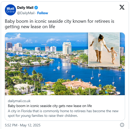Click the X logo icon
Image resolution: width=130 pixels, height=129 pixels.
point(122,7)
